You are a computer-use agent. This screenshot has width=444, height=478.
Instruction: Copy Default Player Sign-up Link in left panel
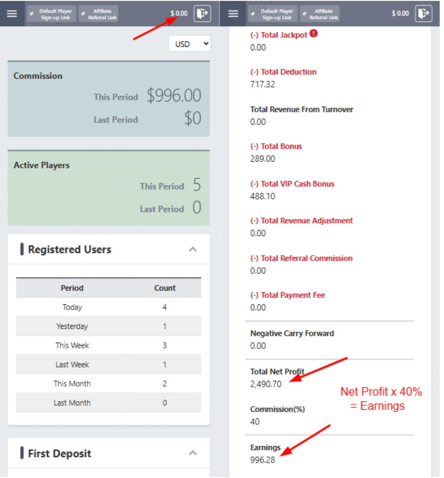tap(52, 14)
